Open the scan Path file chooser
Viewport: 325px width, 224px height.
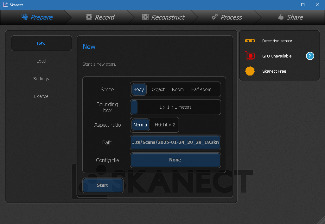(175, 142)
